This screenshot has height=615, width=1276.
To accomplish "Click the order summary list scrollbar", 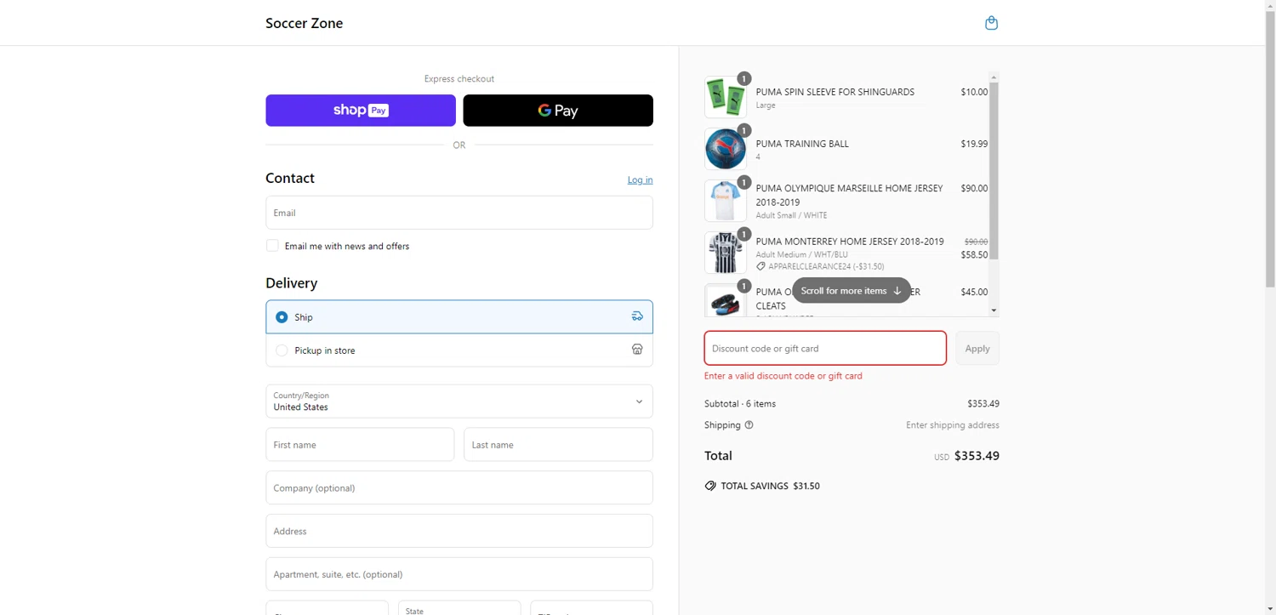I will 994,171.
